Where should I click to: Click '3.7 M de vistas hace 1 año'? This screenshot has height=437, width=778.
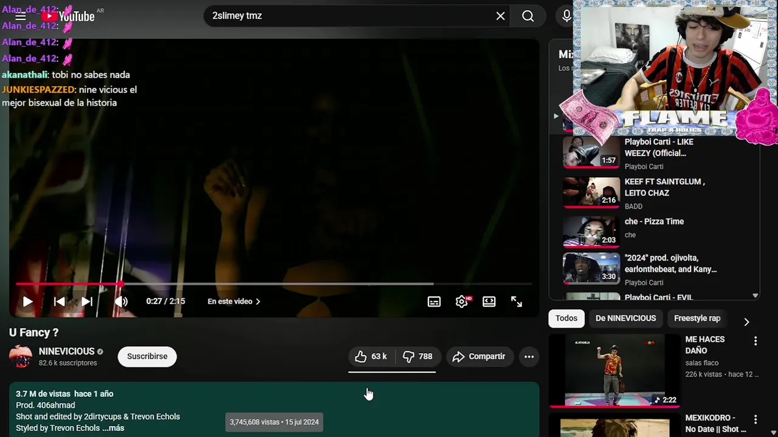tap(64, 394)
